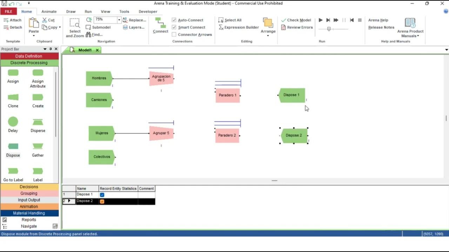The width and height of the screenshot is (449, 252).
Task: Expand Arena Product Manuals dropdown arrow
Action: pyautogui.click(x=418, y=36)
